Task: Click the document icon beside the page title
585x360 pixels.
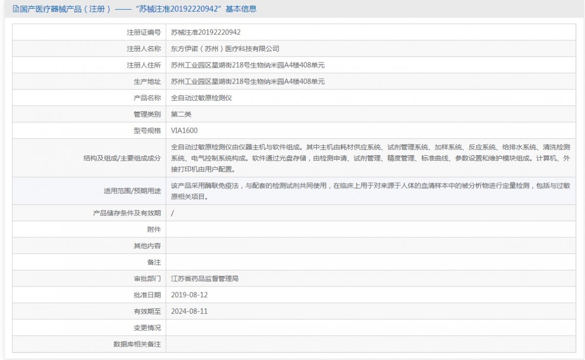Action: point(16,9)
